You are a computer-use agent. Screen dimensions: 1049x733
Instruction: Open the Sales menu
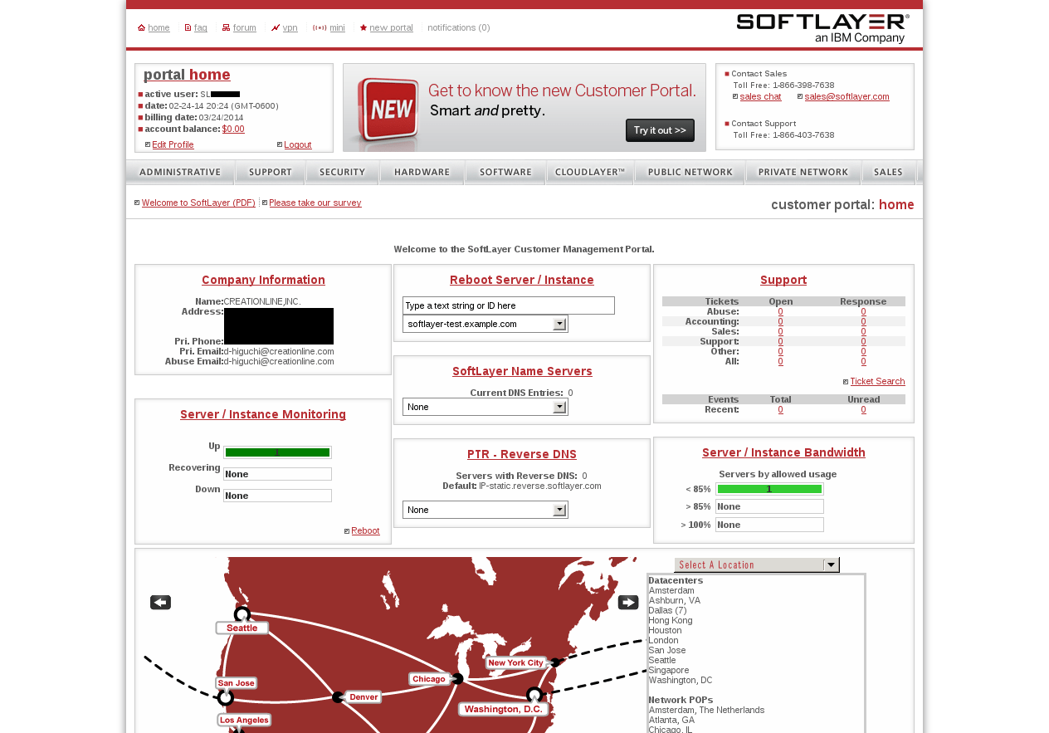[x=889, y=173]
